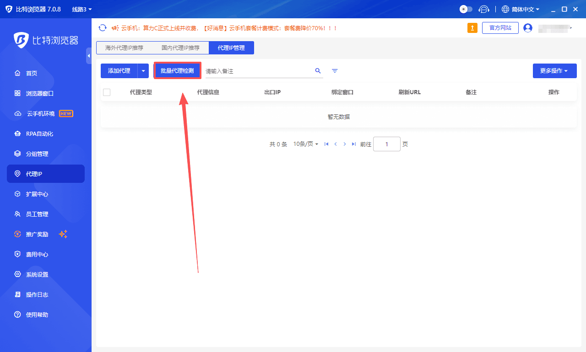Click the user avatar icon
Viewport: 586px width, 352px height.
coord(528,28)
